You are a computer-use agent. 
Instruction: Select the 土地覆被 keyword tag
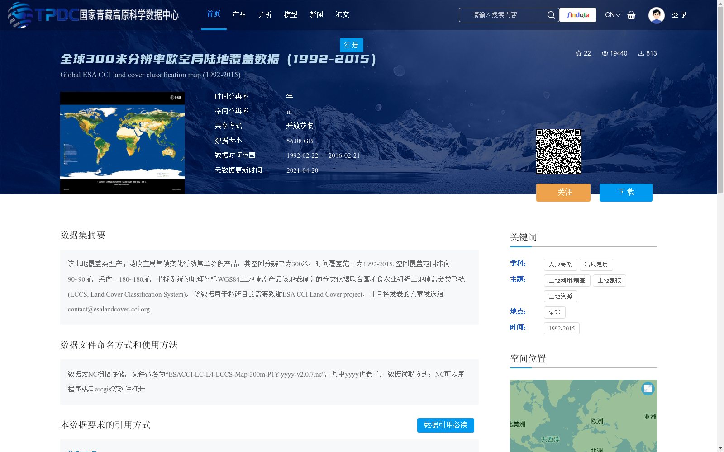point(610,280)
